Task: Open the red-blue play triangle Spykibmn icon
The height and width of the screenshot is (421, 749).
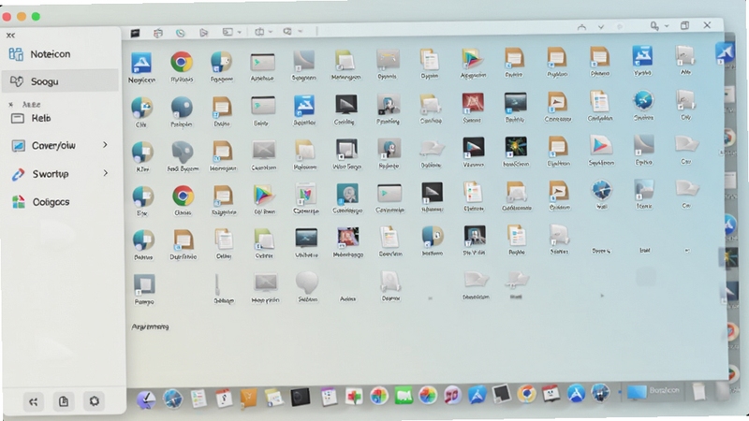Action: pyautogui.click(x=601, y=146)
